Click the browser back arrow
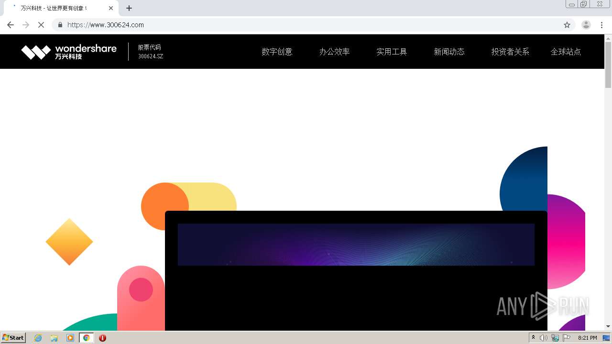The image size is (612, 344). tap(11, 25)
